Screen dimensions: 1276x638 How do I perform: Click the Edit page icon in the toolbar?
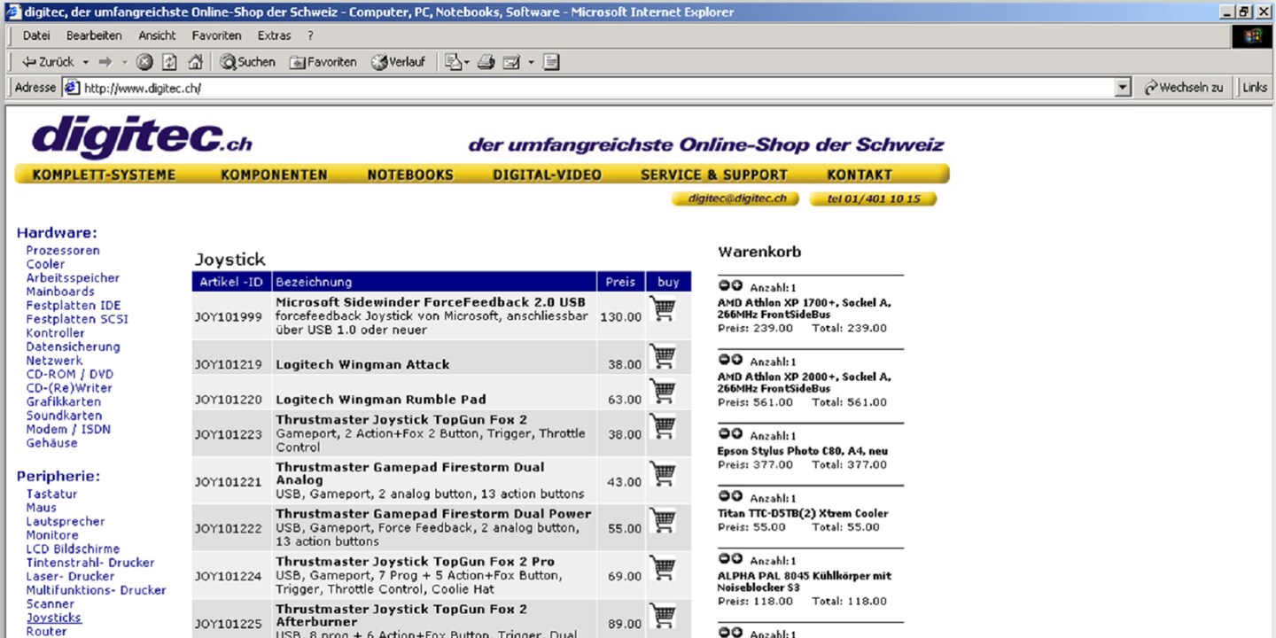tap(511, 62)
